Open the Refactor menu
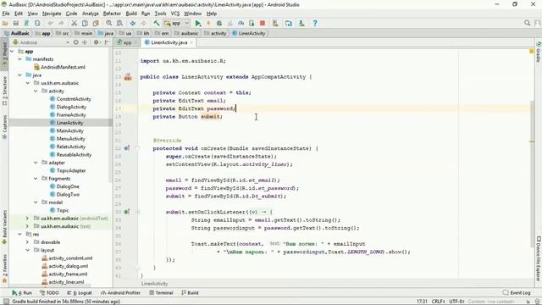Image resolution: width=542 pixels, height=305 pixels. [x=112, y=14]
